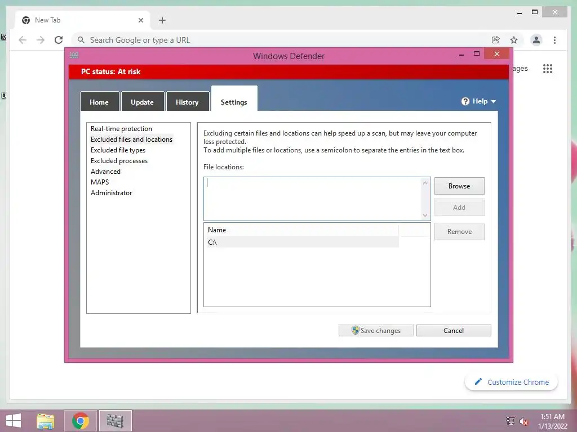Image resolution: width=577 pixels, height=432 pixels.
Task: Click the Share this page icon in Chrome
Action: pos(496,40)
